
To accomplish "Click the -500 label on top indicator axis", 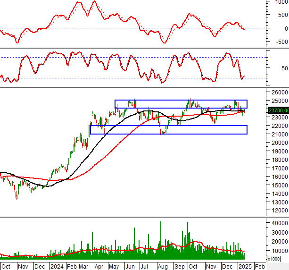I will (282, 42).
